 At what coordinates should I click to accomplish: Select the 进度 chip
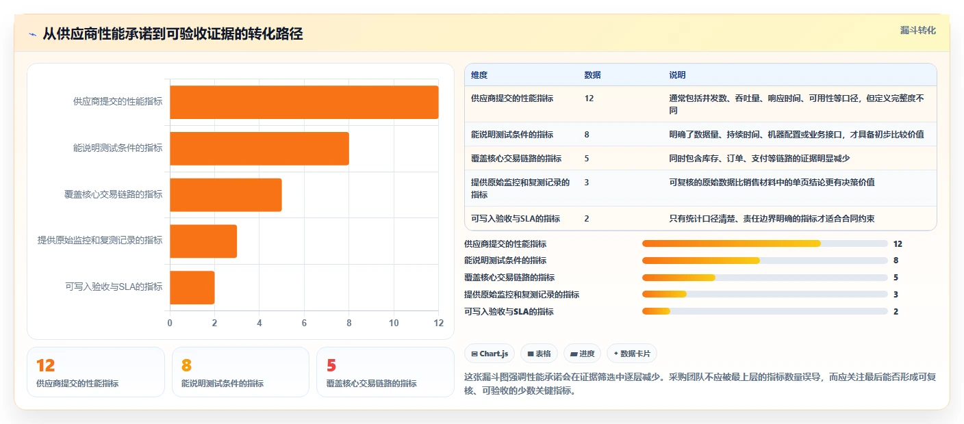tap(583, 354)
